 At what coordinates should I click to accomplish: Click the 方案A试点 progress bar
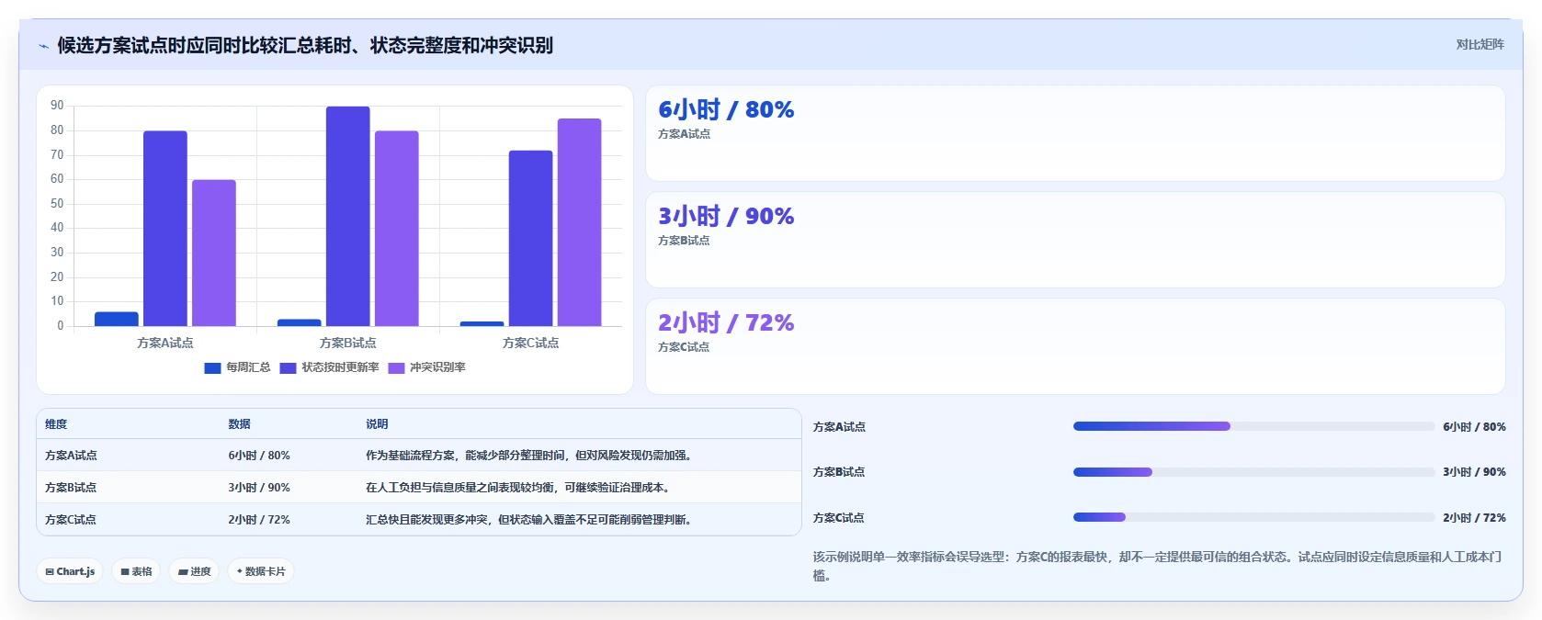point(1253,426)
